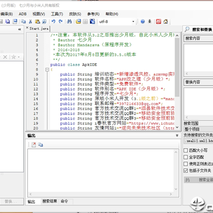Click the '2016-2018' comment line
Viewport: 213px width, 213px height.
click(x=67, y=50)
